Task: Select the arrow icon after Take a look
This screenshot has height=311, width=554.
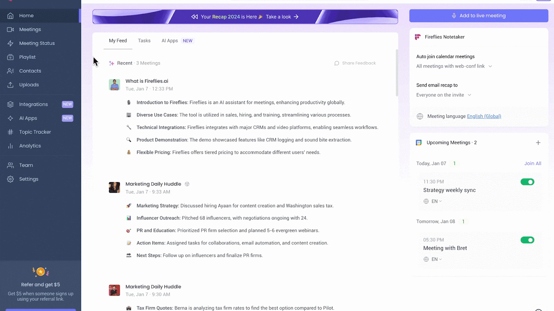Action: [296, 17]
